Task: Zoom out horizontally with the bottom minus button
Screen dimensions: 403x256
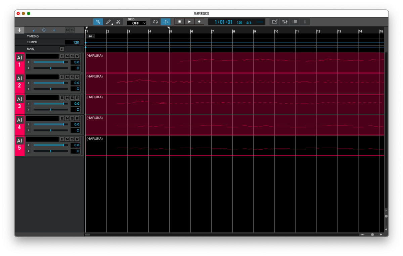Action: [362, 235]
